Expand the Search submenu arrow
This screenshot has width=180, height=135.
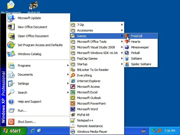[68, 93]
